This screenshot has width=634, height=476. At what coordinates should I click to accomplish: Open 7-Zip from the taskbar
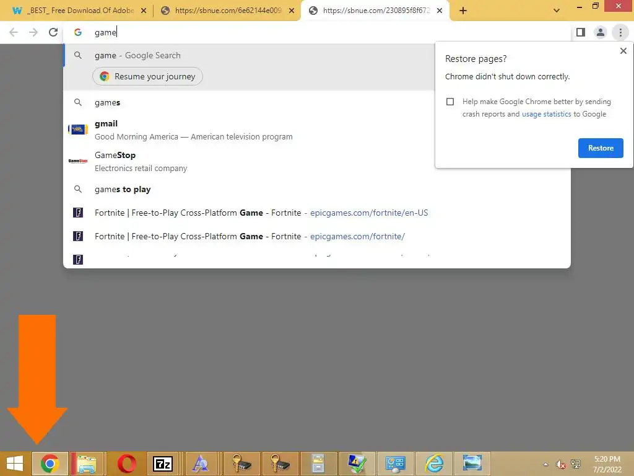click(163, 464)
